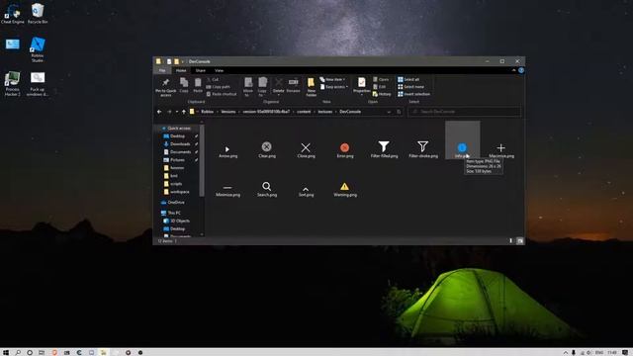
Task: Select the Sort.png file
Action: tap(306, 191)
